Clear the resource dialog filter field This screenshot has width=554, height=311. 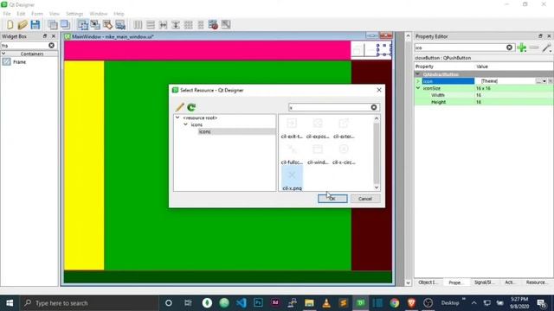click(x=374, y=107)
